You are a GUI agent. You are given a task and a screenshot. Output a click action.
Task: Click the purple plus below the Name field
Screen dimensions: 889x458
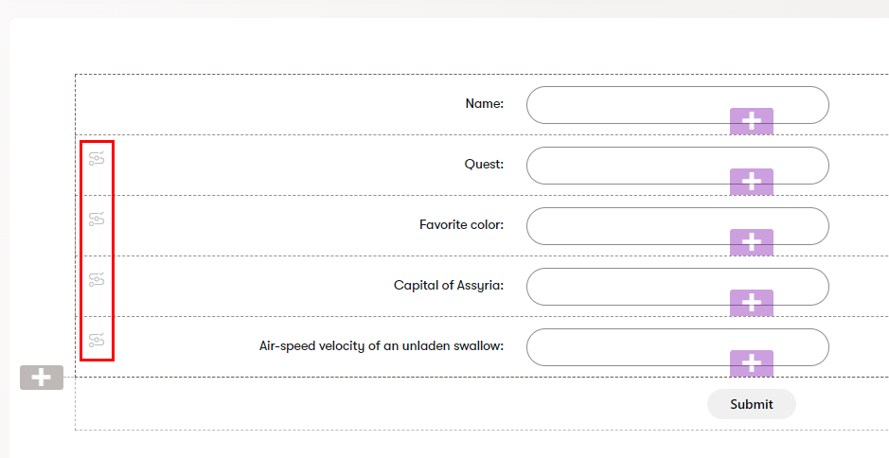(x=752, y=121)
